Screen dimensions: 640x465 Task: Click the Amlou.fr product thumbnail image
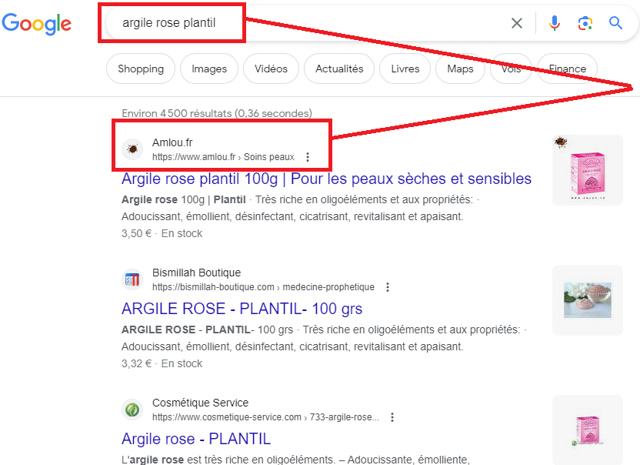587,170
